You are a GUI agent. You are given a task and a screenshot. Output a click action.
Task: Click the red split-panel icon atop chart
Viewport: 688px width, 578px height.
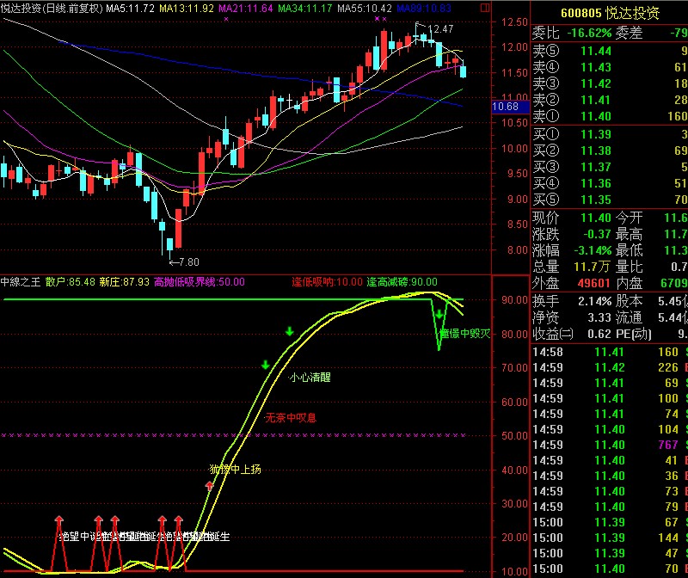click(485, 8)
